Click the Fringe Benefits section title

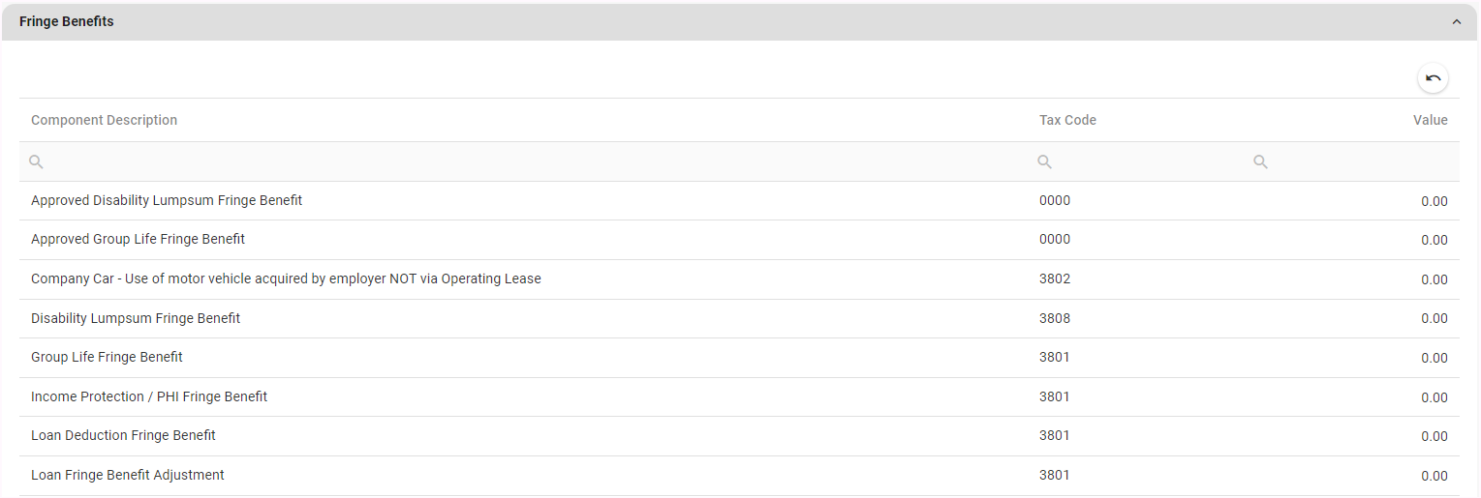click(66, 21)
